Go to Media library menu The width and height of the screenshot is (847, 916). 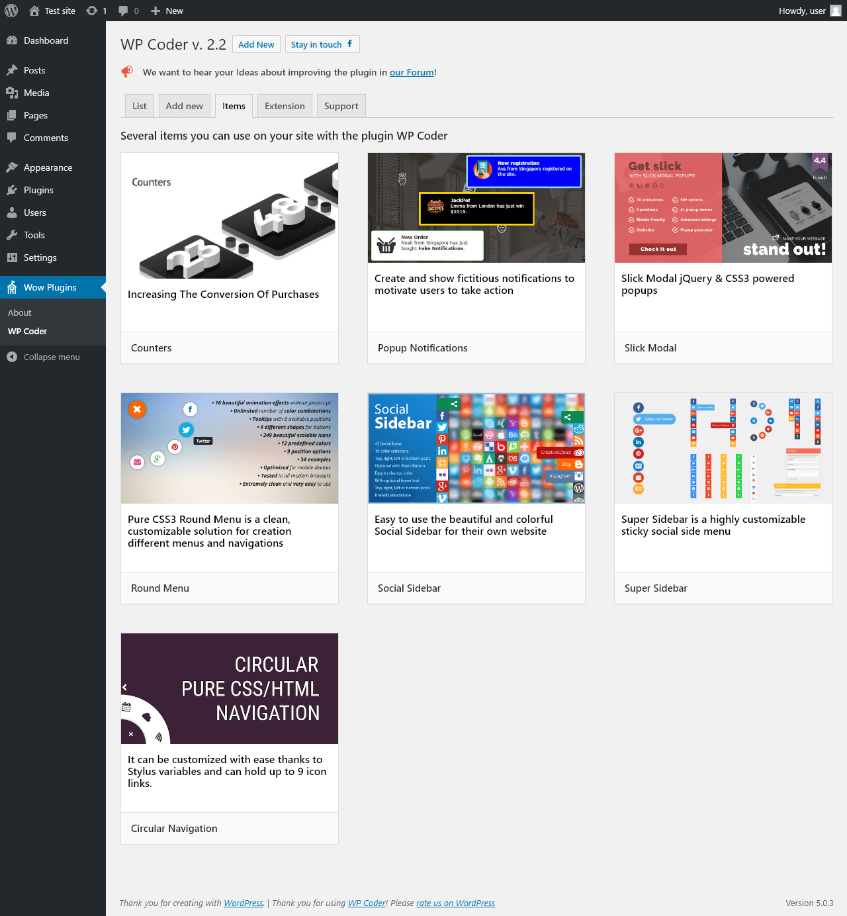tap(53, 93)
